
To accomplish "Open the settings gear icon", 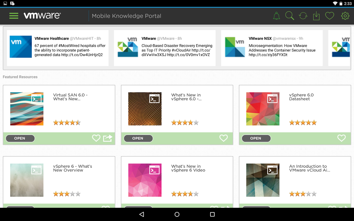I will pyautogui.click(x=345, y=16).
